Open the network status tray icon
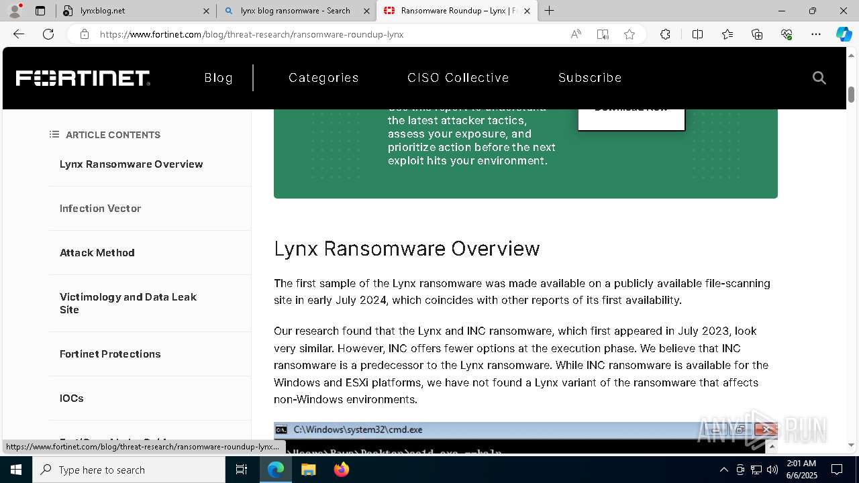Screen dimensions: 859x483 [756, 470]
